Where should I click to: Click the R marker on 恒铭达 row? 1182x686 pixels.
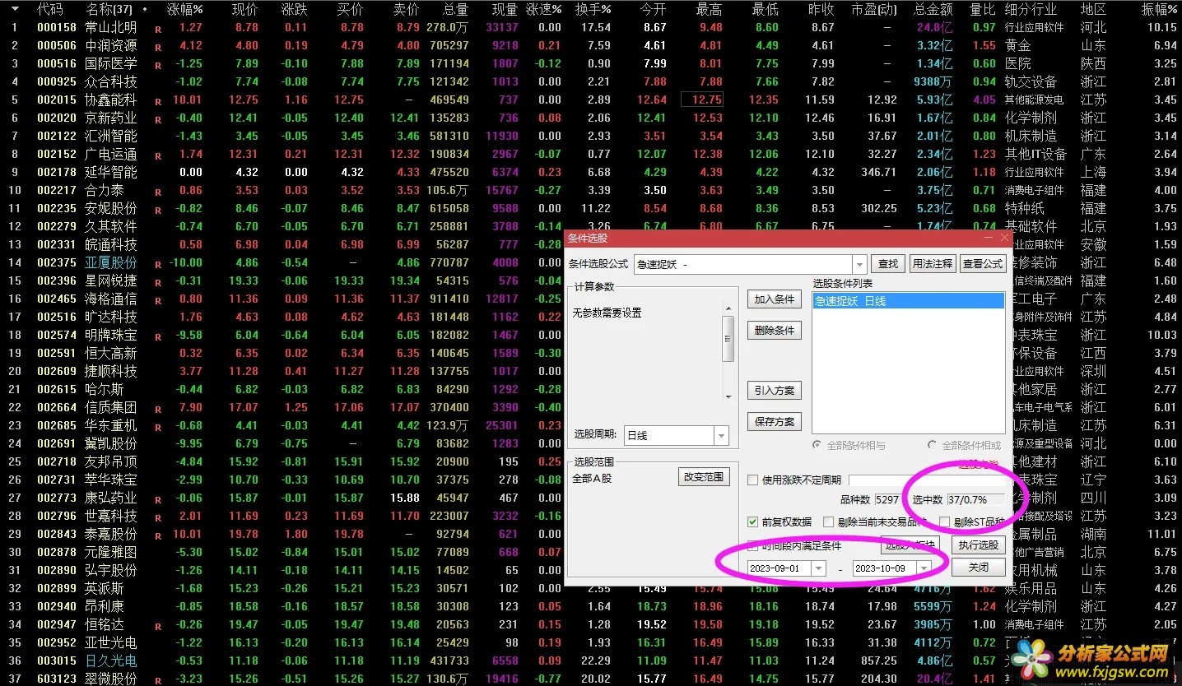point(158,626)
